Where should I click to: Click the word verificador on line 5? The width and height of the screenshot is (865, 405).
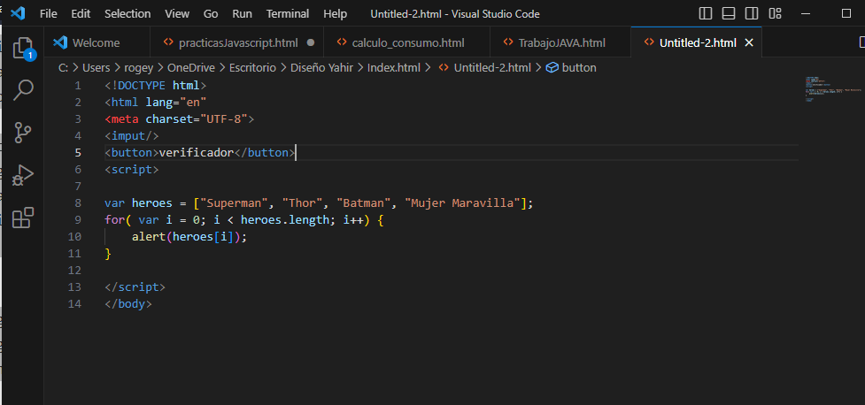[197, 153]
